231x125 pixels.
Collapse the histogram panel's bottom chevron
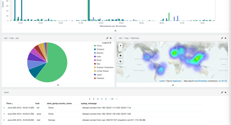[116, 31]
